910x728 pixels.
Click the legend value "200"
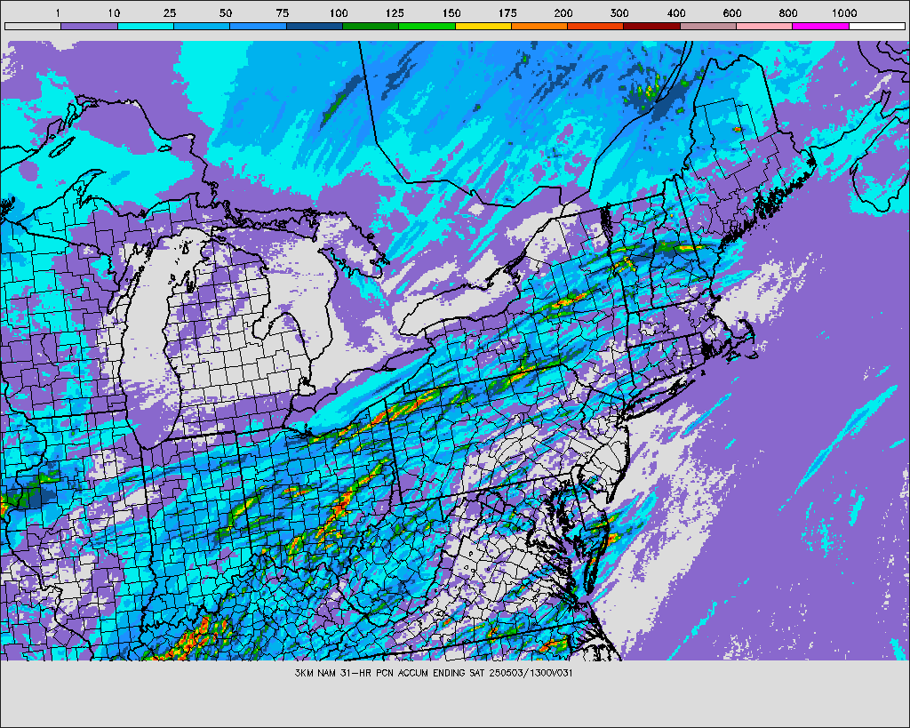[x=563, y=12]
